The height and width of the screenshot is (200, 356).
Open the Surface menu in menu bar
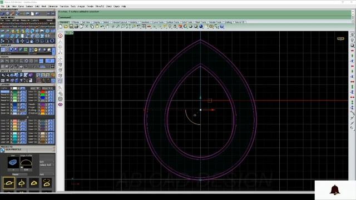(29, 6)
